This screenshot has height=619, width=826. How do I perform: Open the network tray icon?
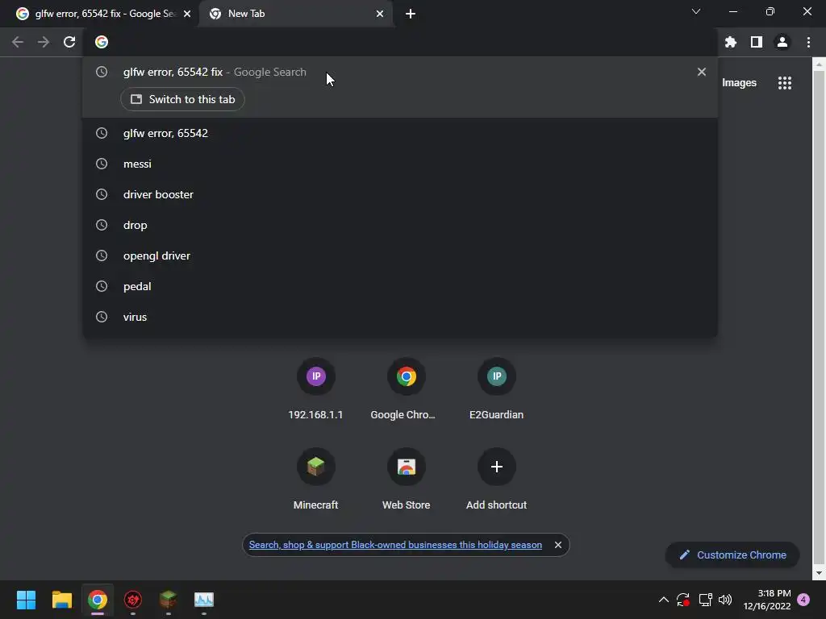[x=705, y=600]
